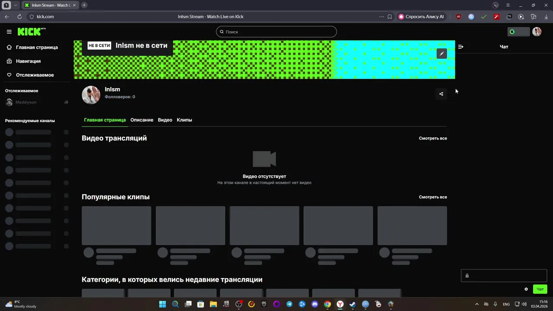Open Discord from the taskbar
The width and height of the screenshot is (553, 311).
coord(315,304)
